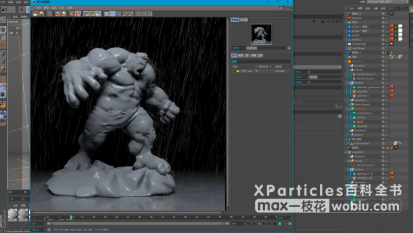This screenshot has height=233, width=413.
Task: Go to first frame in Picture Viewer playback
Action: [248, 224]
